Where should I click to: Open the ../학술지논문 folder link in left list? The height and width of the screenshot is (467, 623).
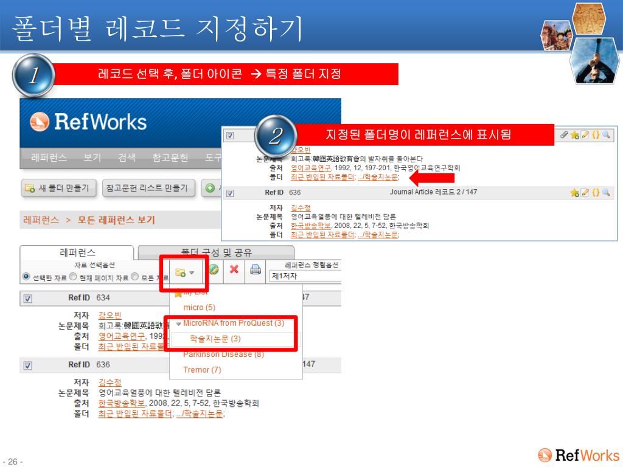tap(200, 413)
